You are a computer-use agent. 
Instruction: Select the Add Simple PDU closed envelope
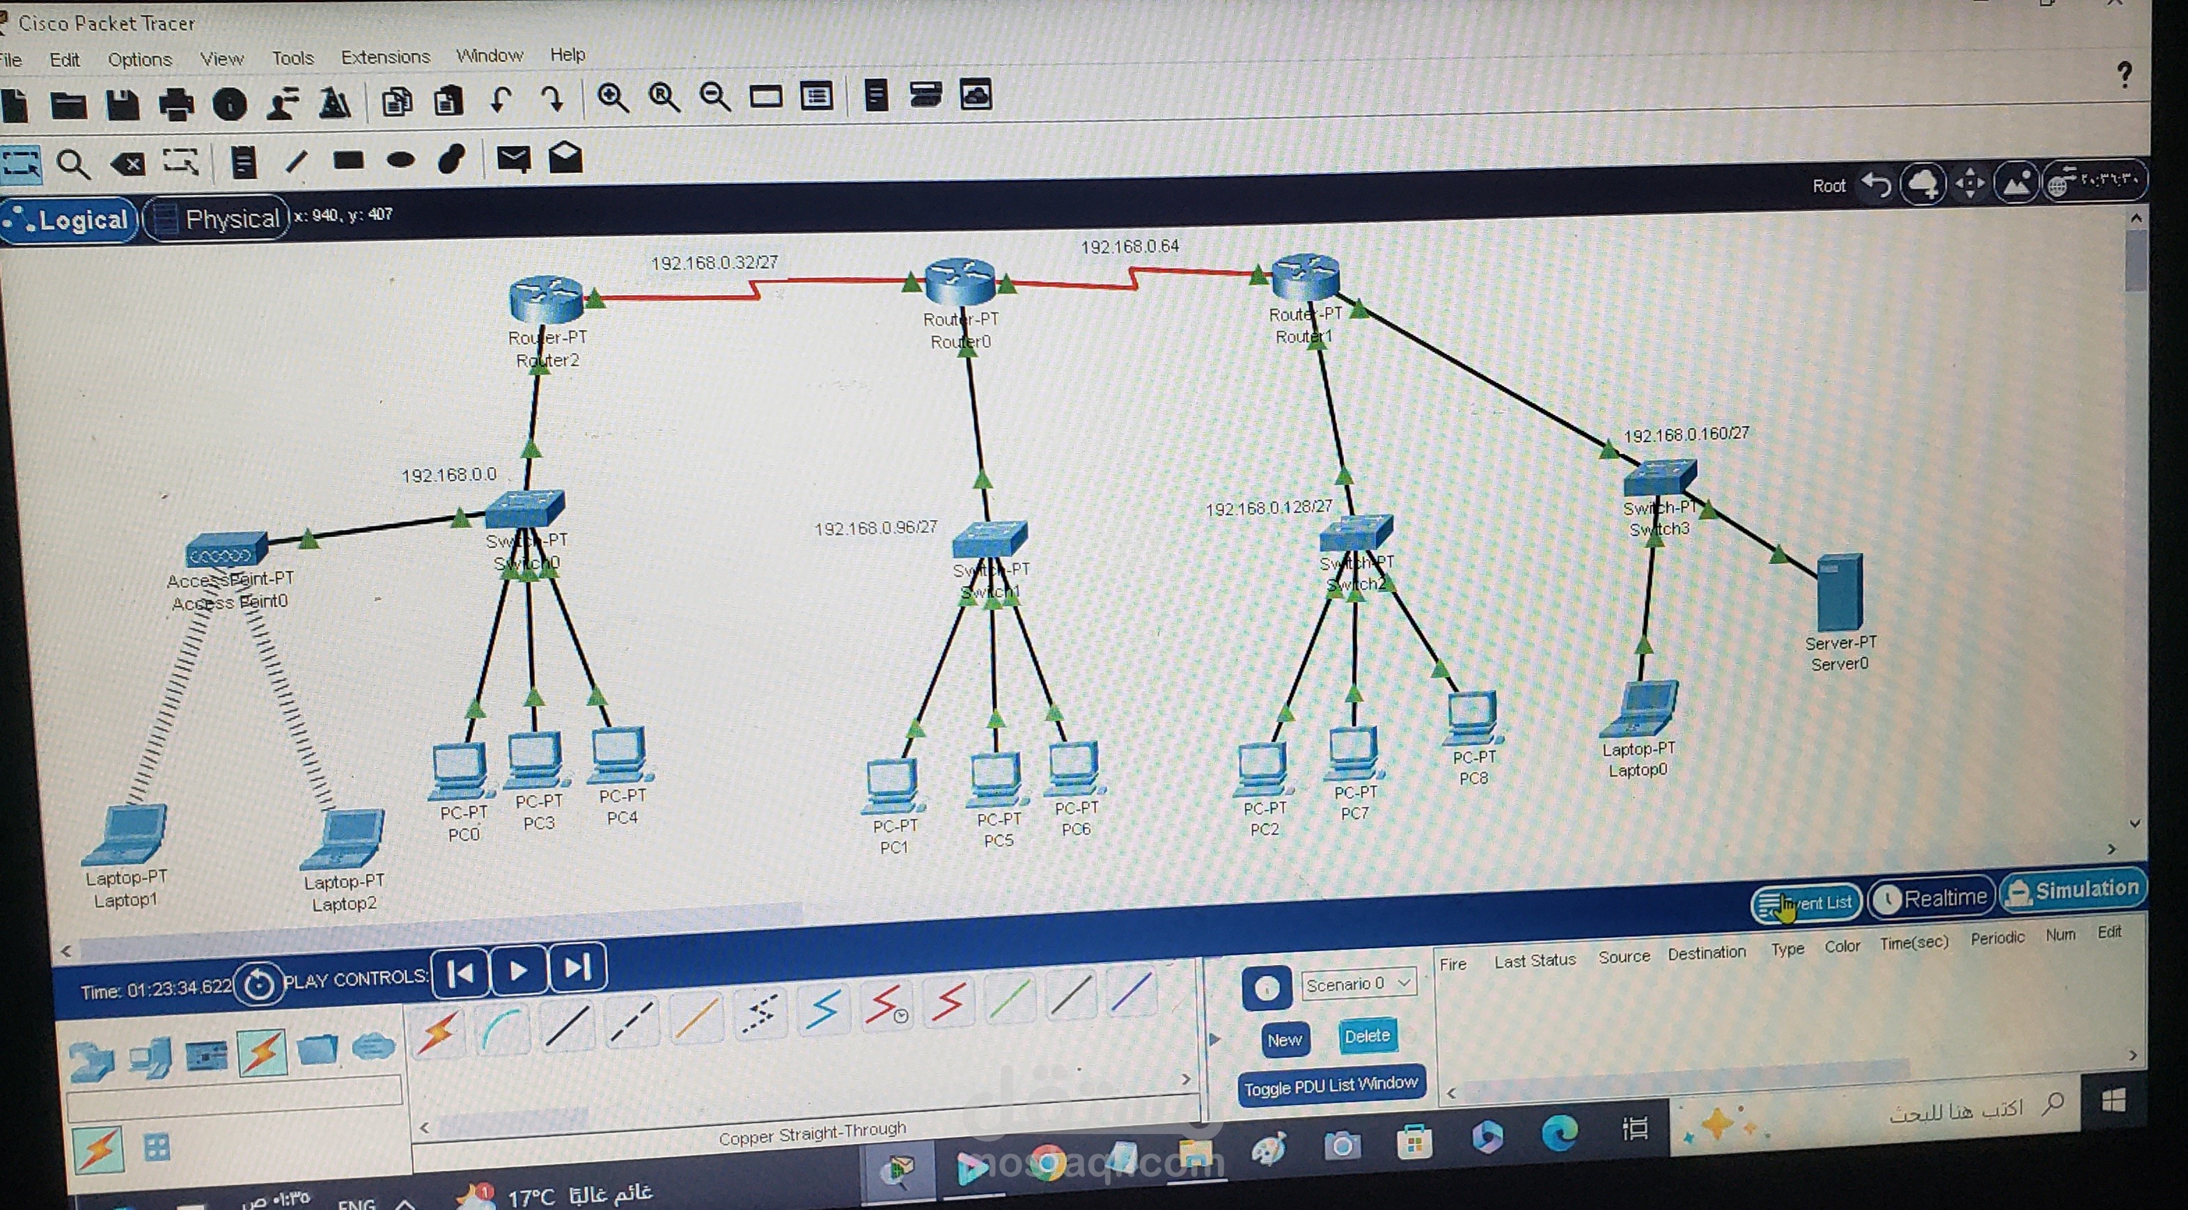click(513, 158)
